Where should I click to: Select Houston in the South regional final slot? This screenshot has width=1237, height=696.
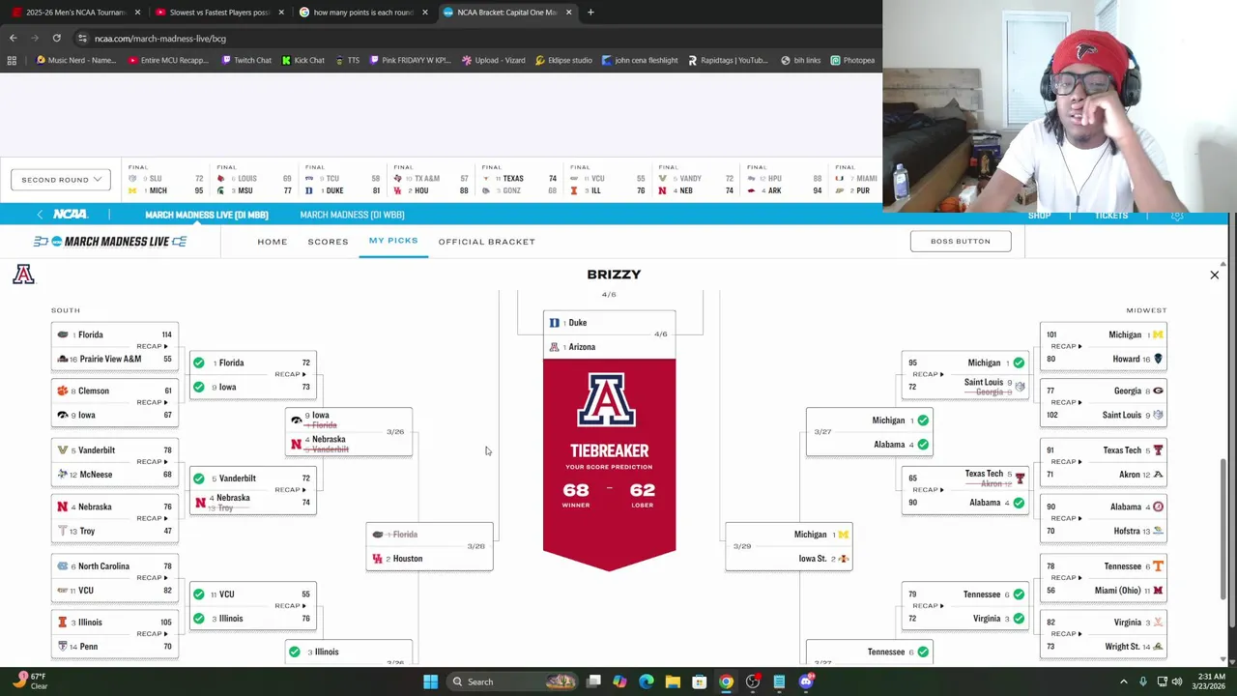tap(429, 559)
